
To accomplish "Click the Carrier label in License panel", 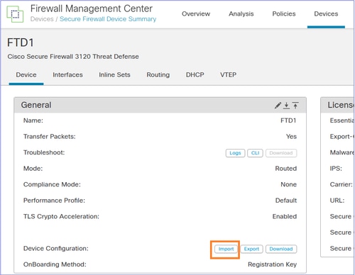I will point(342,184).
